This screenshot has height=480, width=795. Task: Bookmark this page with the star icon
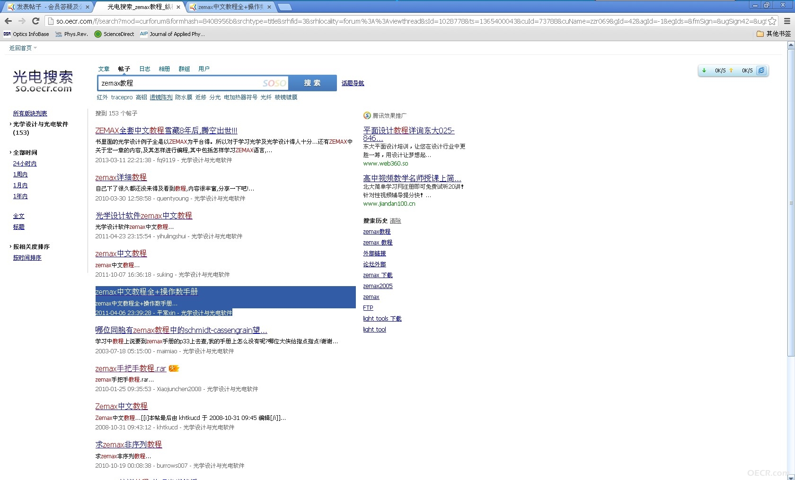click(772, 21)
